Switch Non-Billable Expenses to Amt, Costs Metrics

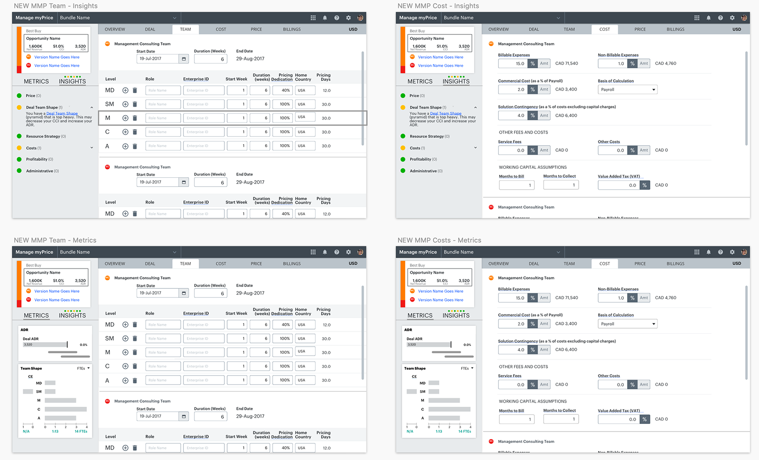(x=644, y=298)
